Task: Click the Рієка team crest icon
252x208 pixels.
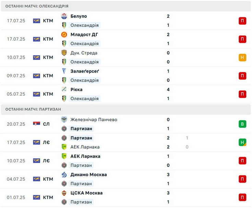Action: [64, 89]
